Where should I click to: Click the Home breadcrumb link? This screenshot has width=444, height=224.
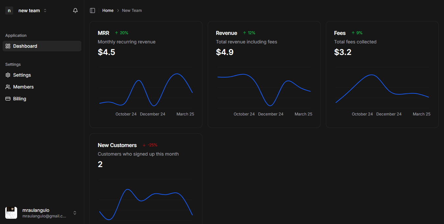[x=108, y=11]
